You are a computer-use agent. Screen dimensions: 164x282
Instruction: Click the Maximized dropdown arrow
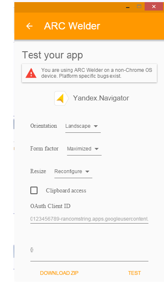(97, 149)
